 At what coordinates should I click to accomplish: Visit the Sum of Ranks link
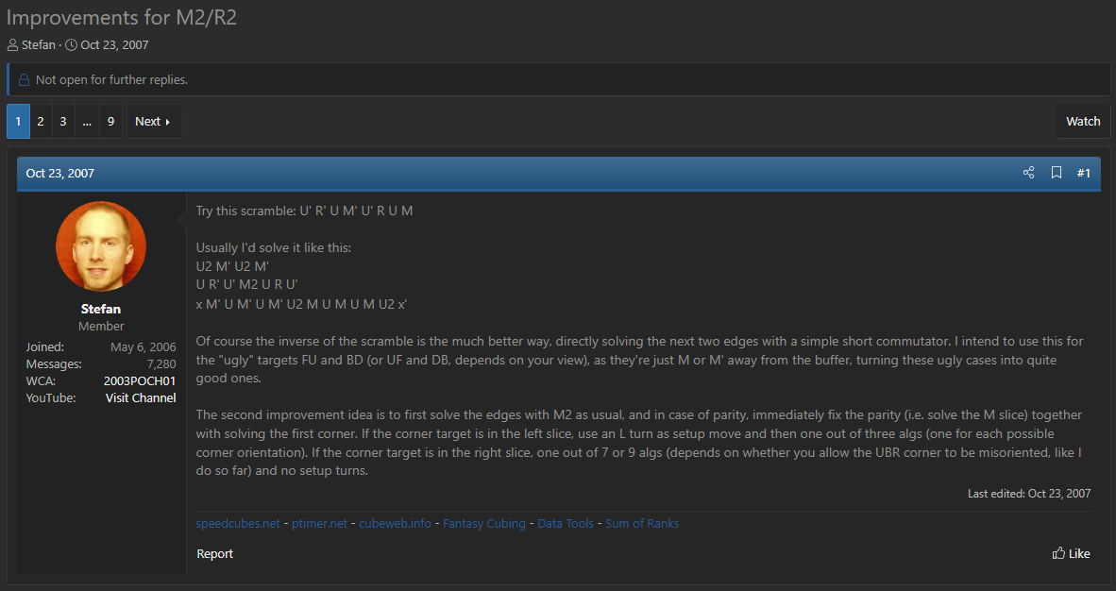click(x=642, y=523)
